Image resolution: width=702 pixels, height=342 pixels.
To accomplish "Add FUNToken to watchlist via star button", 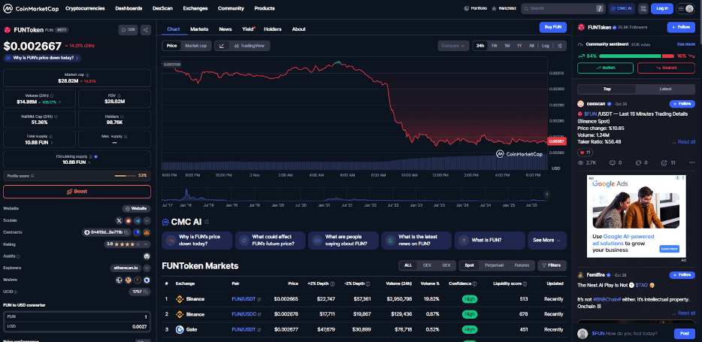I will point(128,30).
